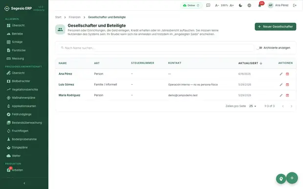
Task: Sort by the Art column header
Action: 97,63
